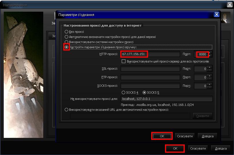
Task: Click the SOCKS proxy address field
Action: (x=150, y=86)
